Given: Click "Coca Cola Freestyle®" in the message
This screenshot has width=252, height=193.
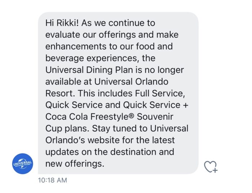Looking at the screenshot, I should (90, 117).
